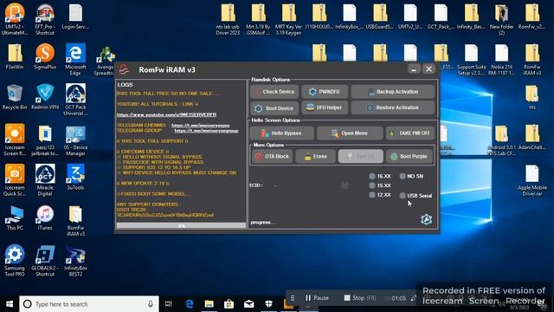Open 3uTools desktop shortcut
554x312 pixels.
click(75, 177)
